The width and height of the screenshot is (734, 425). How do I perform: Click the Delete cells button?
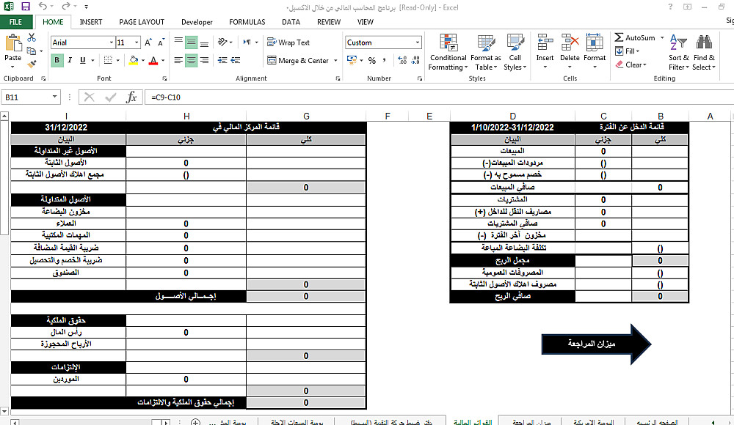(x=570, y=52)
